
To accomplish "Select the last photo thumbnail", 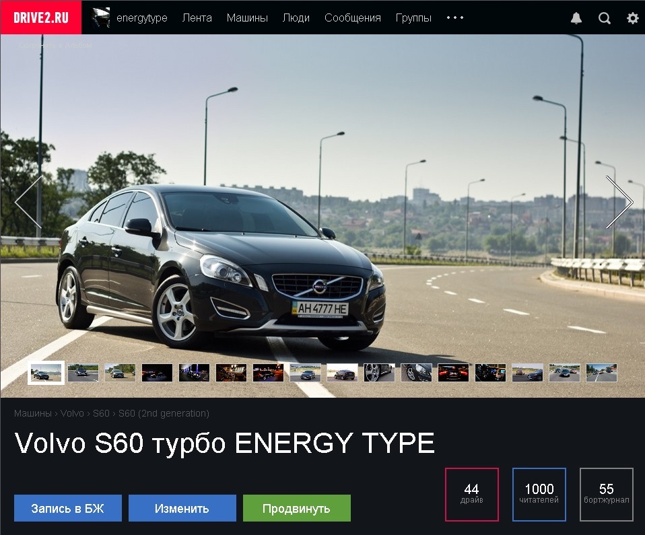I will pos(601,373).
